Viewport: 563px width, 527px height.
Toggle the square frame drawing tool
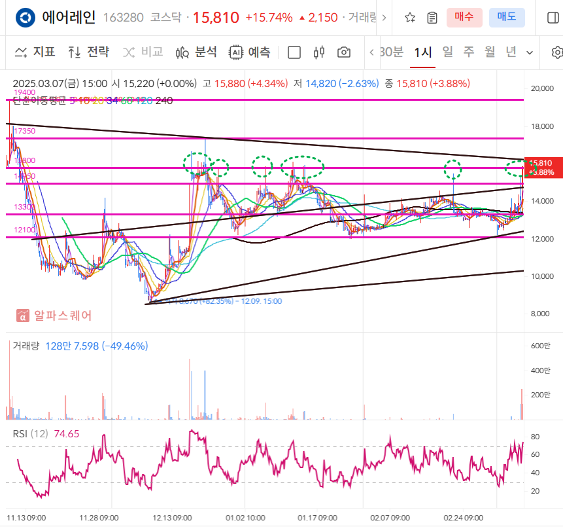click(x=294, y=52)
